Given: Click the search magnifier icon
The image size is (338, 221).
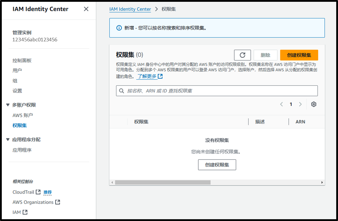Looking at the screenshot, I should pyautogui.click(x=122, y=91).
